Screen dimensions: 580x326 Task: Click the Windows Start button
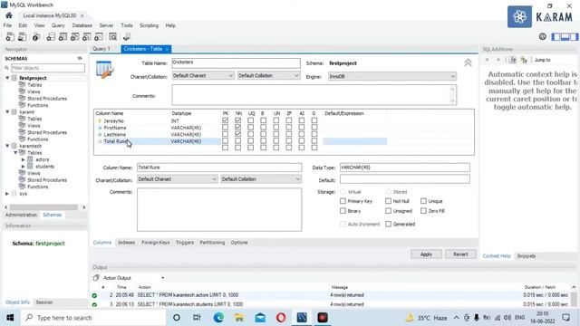click(x=10, y=318)
